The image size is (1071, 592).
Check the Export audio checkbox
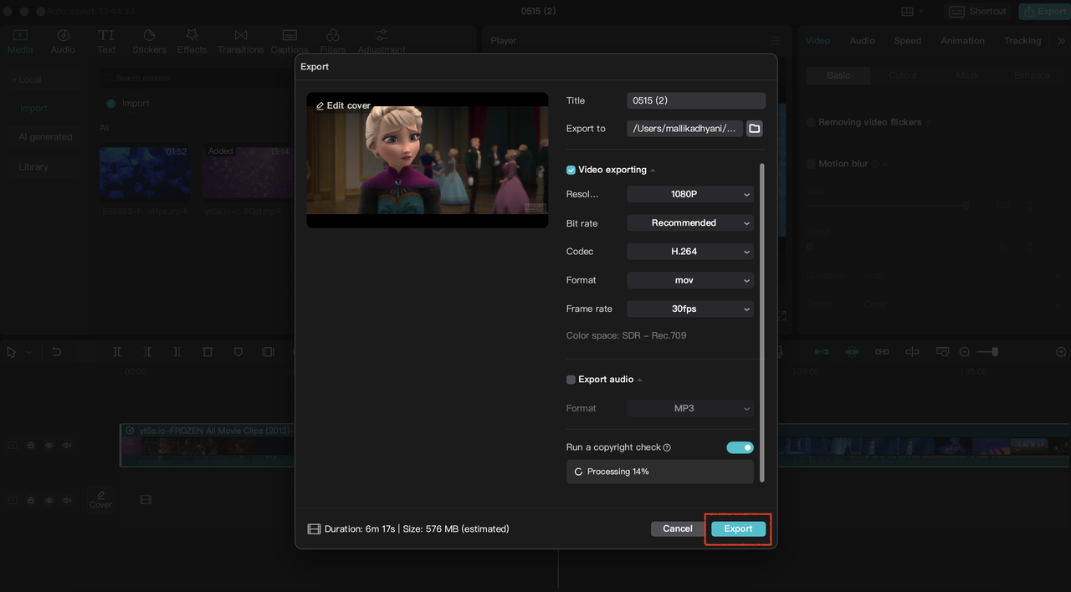click(x=571, y=380)
